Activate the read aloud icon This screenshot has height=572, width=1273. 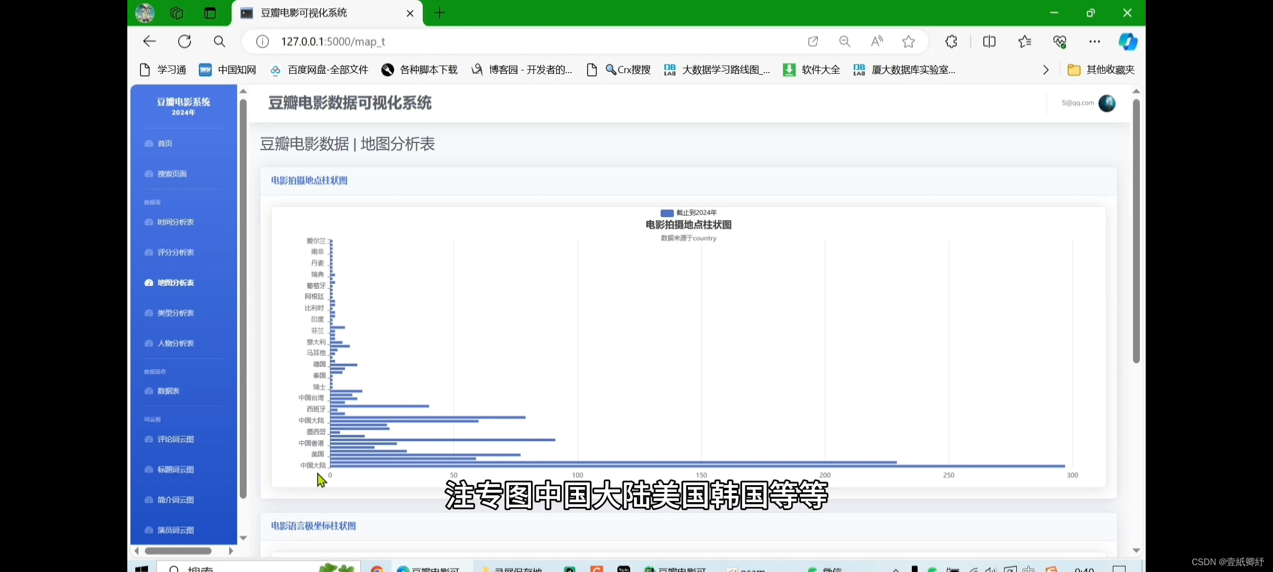click(877, 41)
